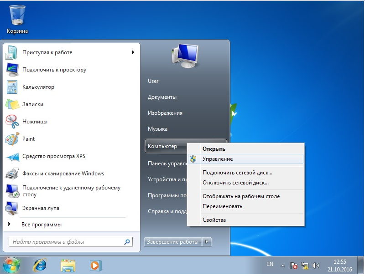Click the network status tray icon
The width and height of the screenshot is (365, 276).
pos(304,266)
